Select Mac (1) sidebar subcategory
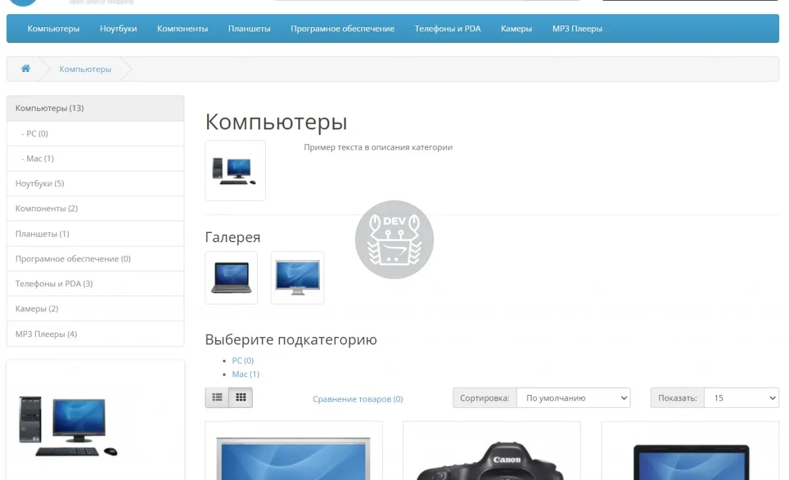This screenshot has width=789, height=480. click(x=96, y=158)
